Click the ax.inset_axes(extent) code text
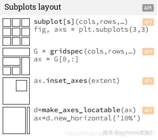The width and height of the screenshot is (158, 140). (77, 81)
